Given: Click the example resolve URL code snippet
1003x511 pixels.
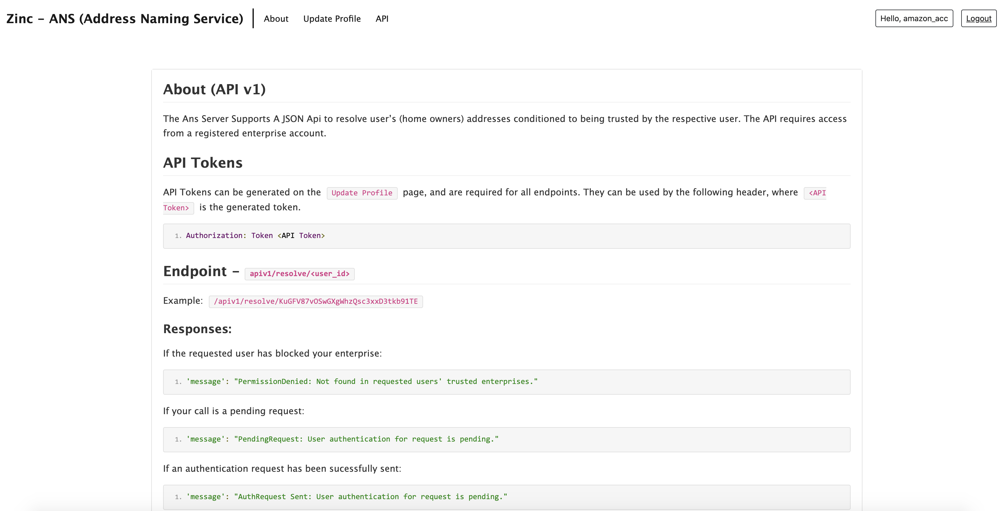Looking at the screenshot, I should (x=316, y=302).
